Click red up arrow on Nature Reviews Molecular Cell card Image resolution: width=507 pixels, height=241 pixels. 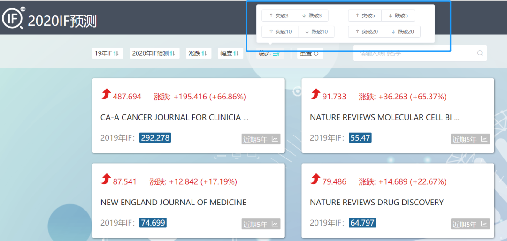click(315, 94)
